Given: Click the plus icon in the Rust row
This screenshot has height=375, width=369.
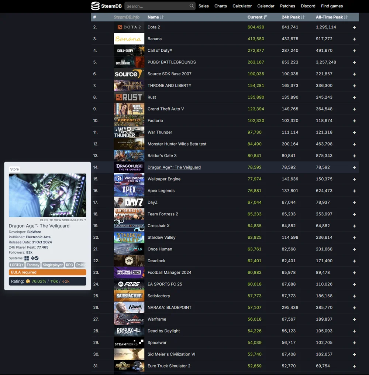Looking at the screenshot, I should [x=354, y=97].
